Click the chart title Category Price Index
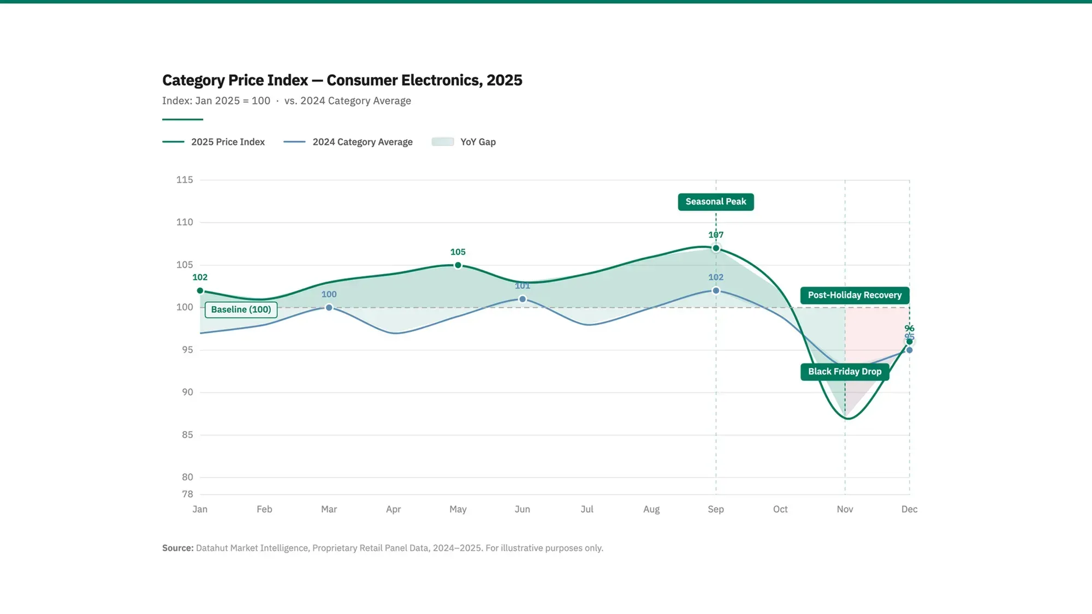Image resolution: width=1092 pixels, height=614 pixels. [342, 80]
